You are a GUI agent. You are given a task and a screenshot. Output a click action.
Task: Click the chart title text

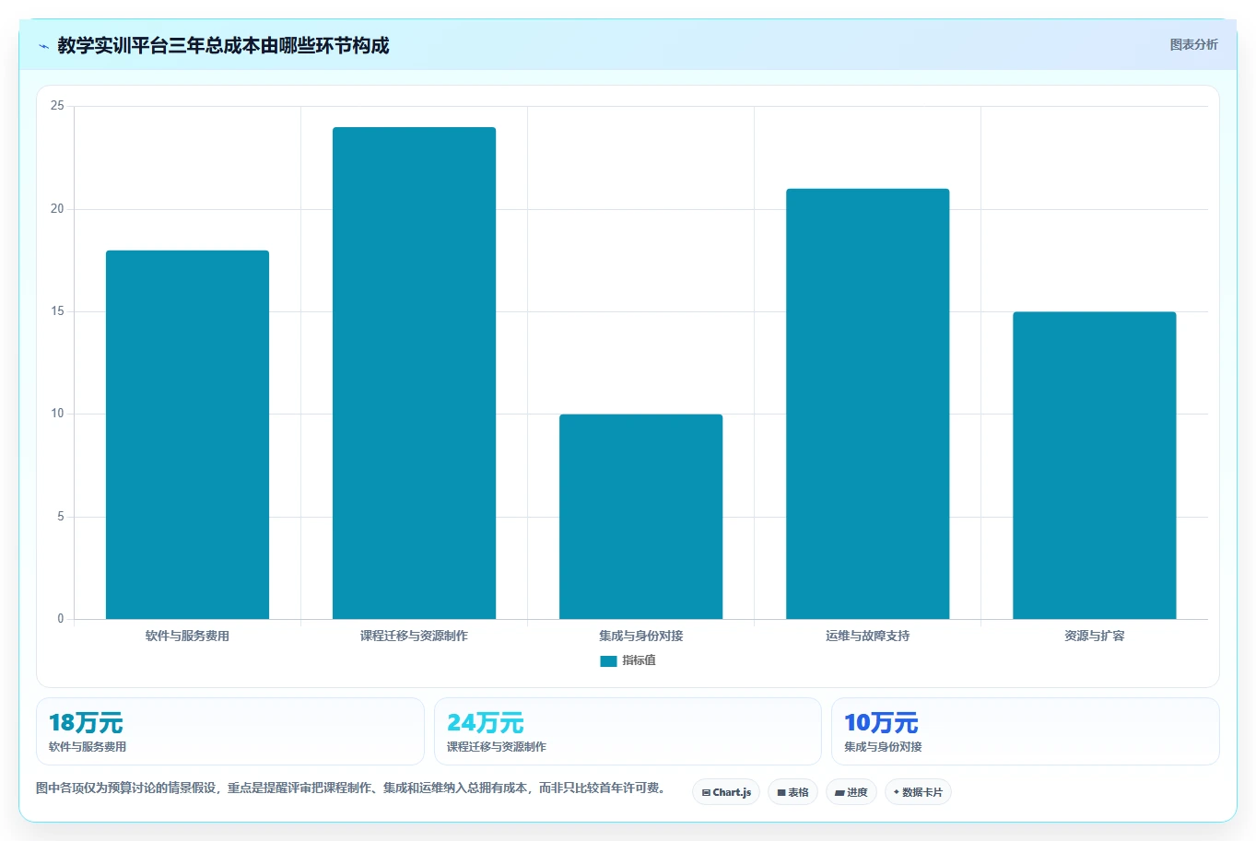pyautogui.click(x=223, y=45)
